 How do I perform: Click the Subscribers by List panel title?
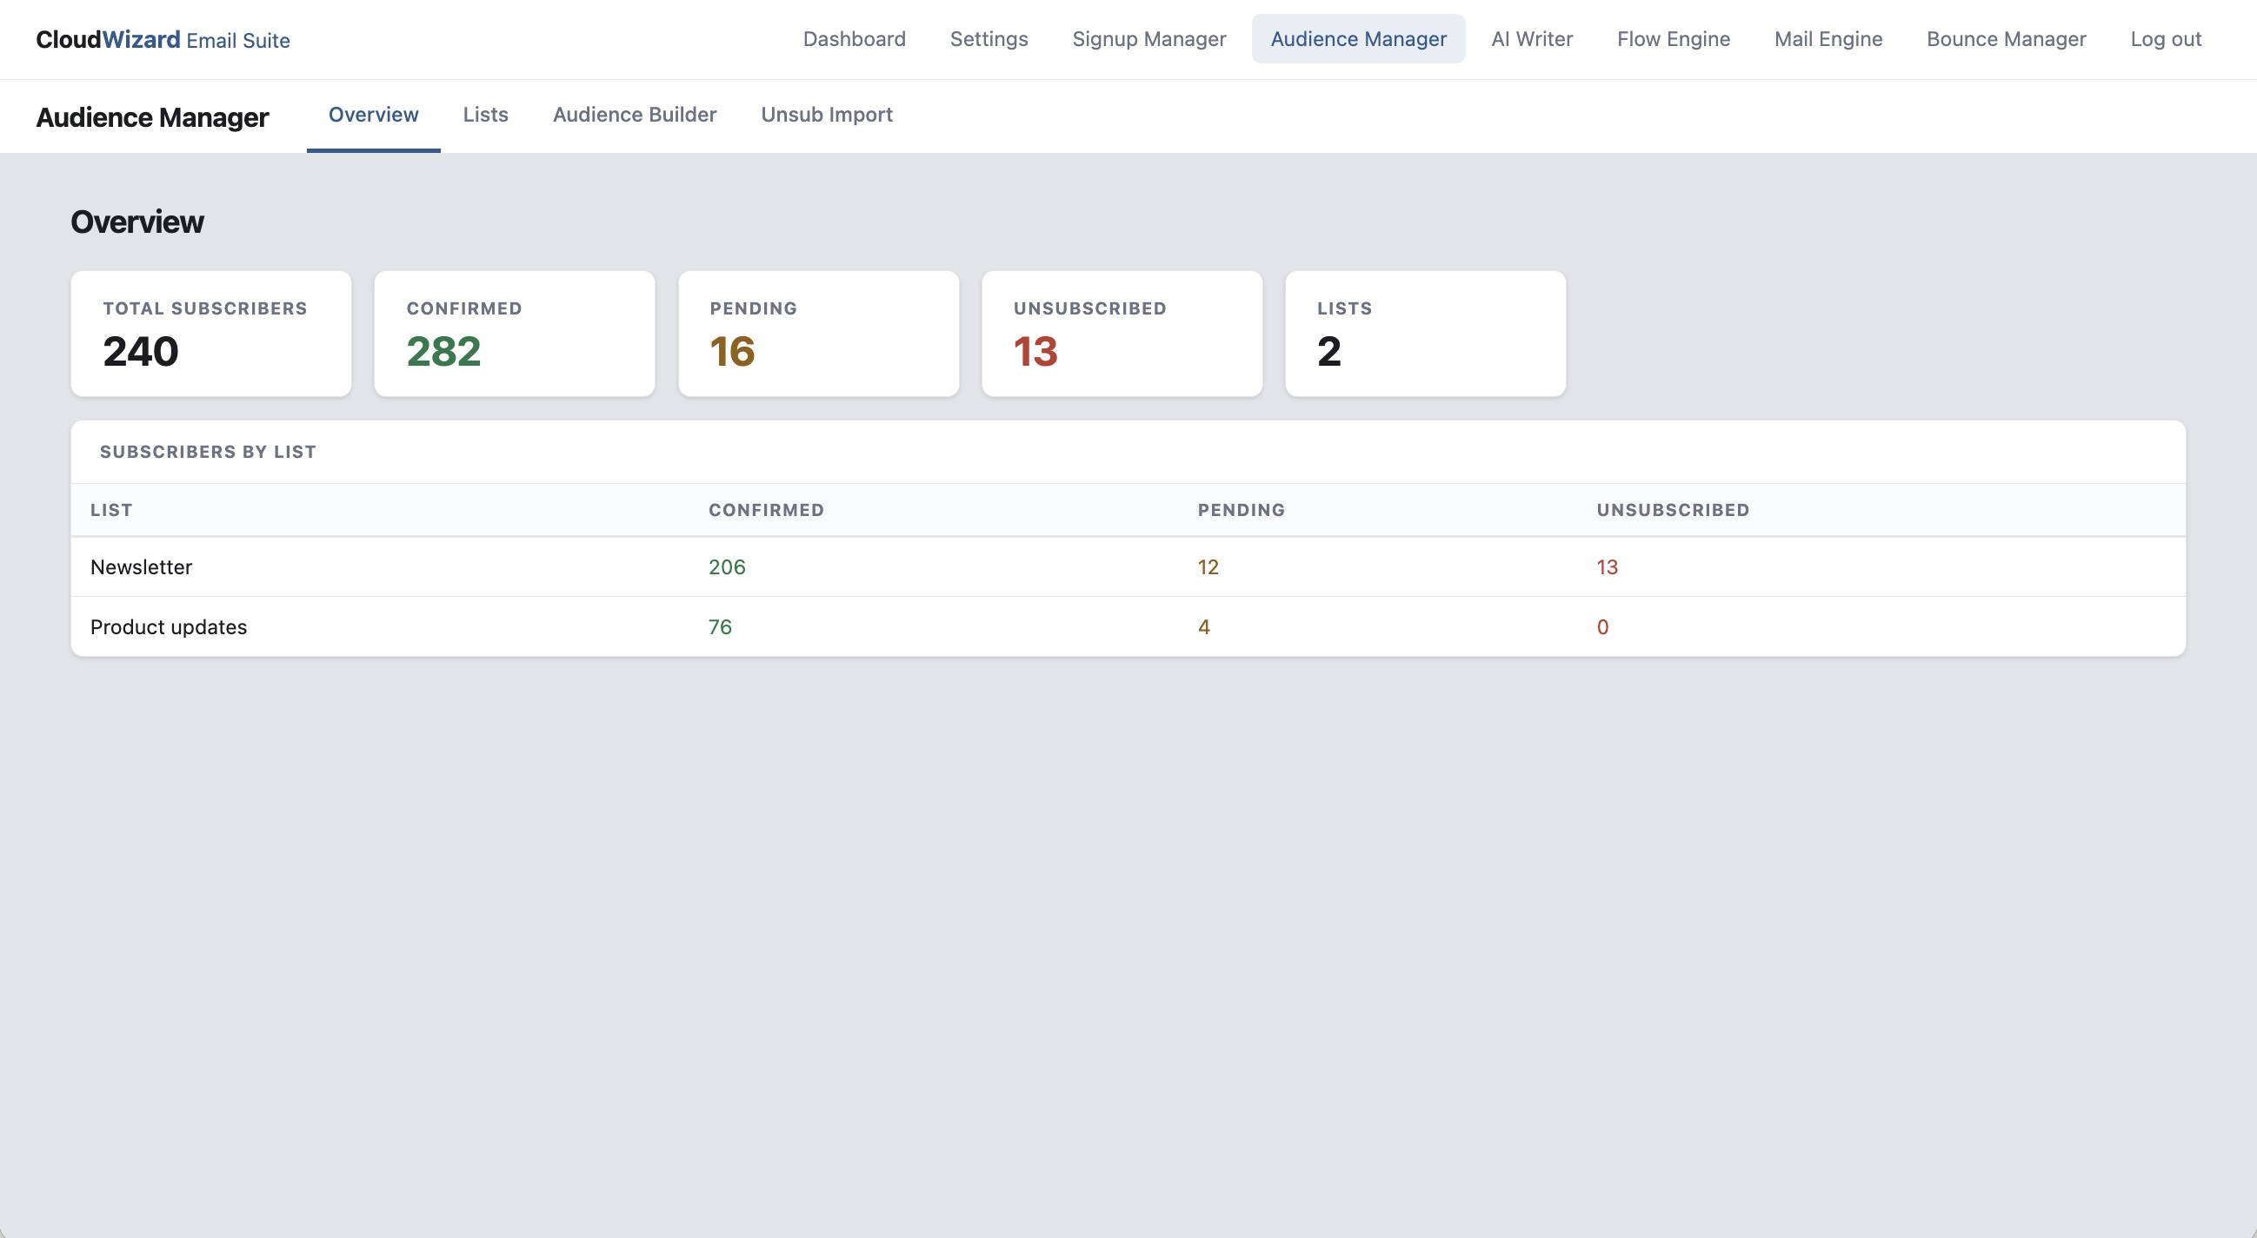pyautogui.click(x=208, y=452)
